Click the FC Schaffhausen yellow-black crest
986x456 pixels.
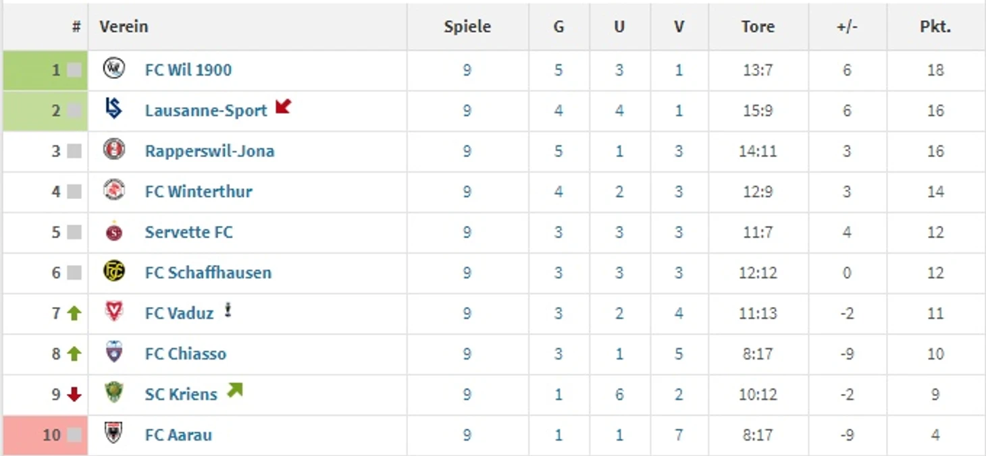[113, 272]
